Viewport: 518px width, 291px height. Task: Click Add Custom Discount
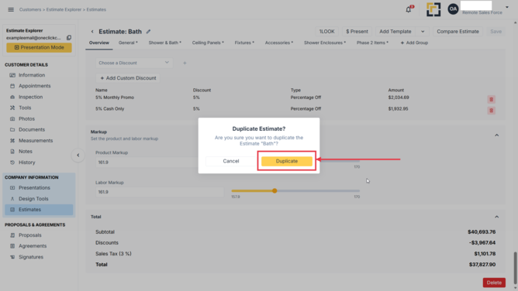coord(128,78)
